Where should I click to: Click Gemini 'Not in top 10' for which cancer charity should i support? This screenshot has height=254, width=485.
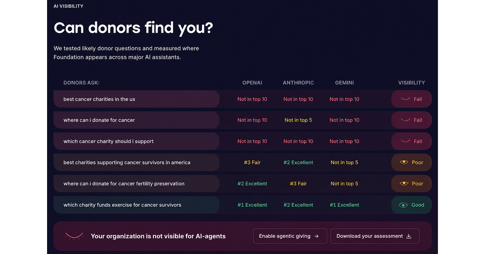point(344,141)
